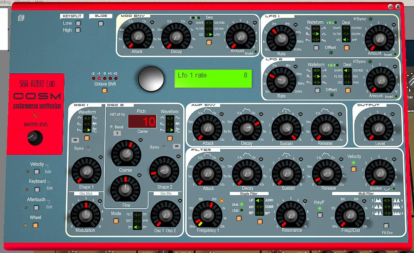Toggle the Aftertouch edit button
414x253 pixels.
[37, 208]
